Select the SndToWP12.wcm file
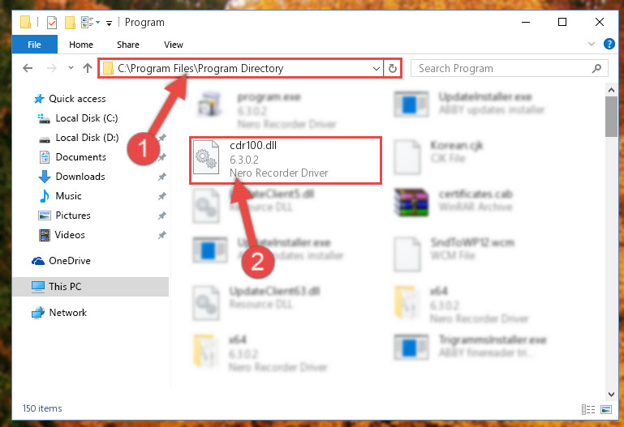This screenshot has width=624, height=427. [x=454, y=254]
